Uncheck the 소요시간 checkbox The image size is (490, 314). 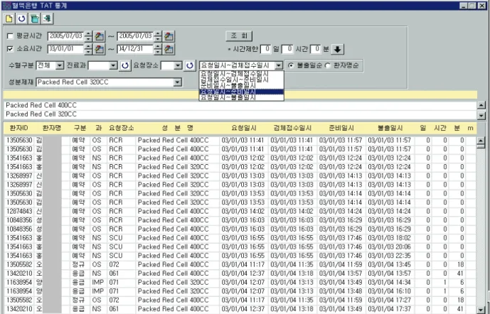[11, 49]
